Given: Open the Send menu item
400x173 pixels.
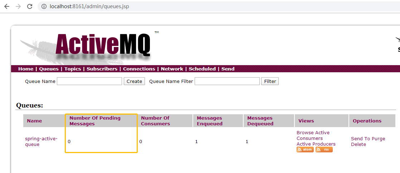Looking at the screenshot, I should tap(228, 69).
